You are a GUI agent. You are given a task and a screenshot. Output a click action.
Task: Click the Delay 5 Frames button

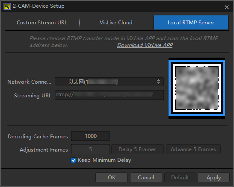(x=137, y=149)
